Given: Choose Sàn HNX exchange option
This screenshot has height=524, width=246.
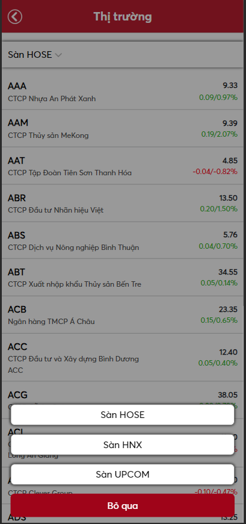Looking at the screenshot, I should click(x=123, y=445).
